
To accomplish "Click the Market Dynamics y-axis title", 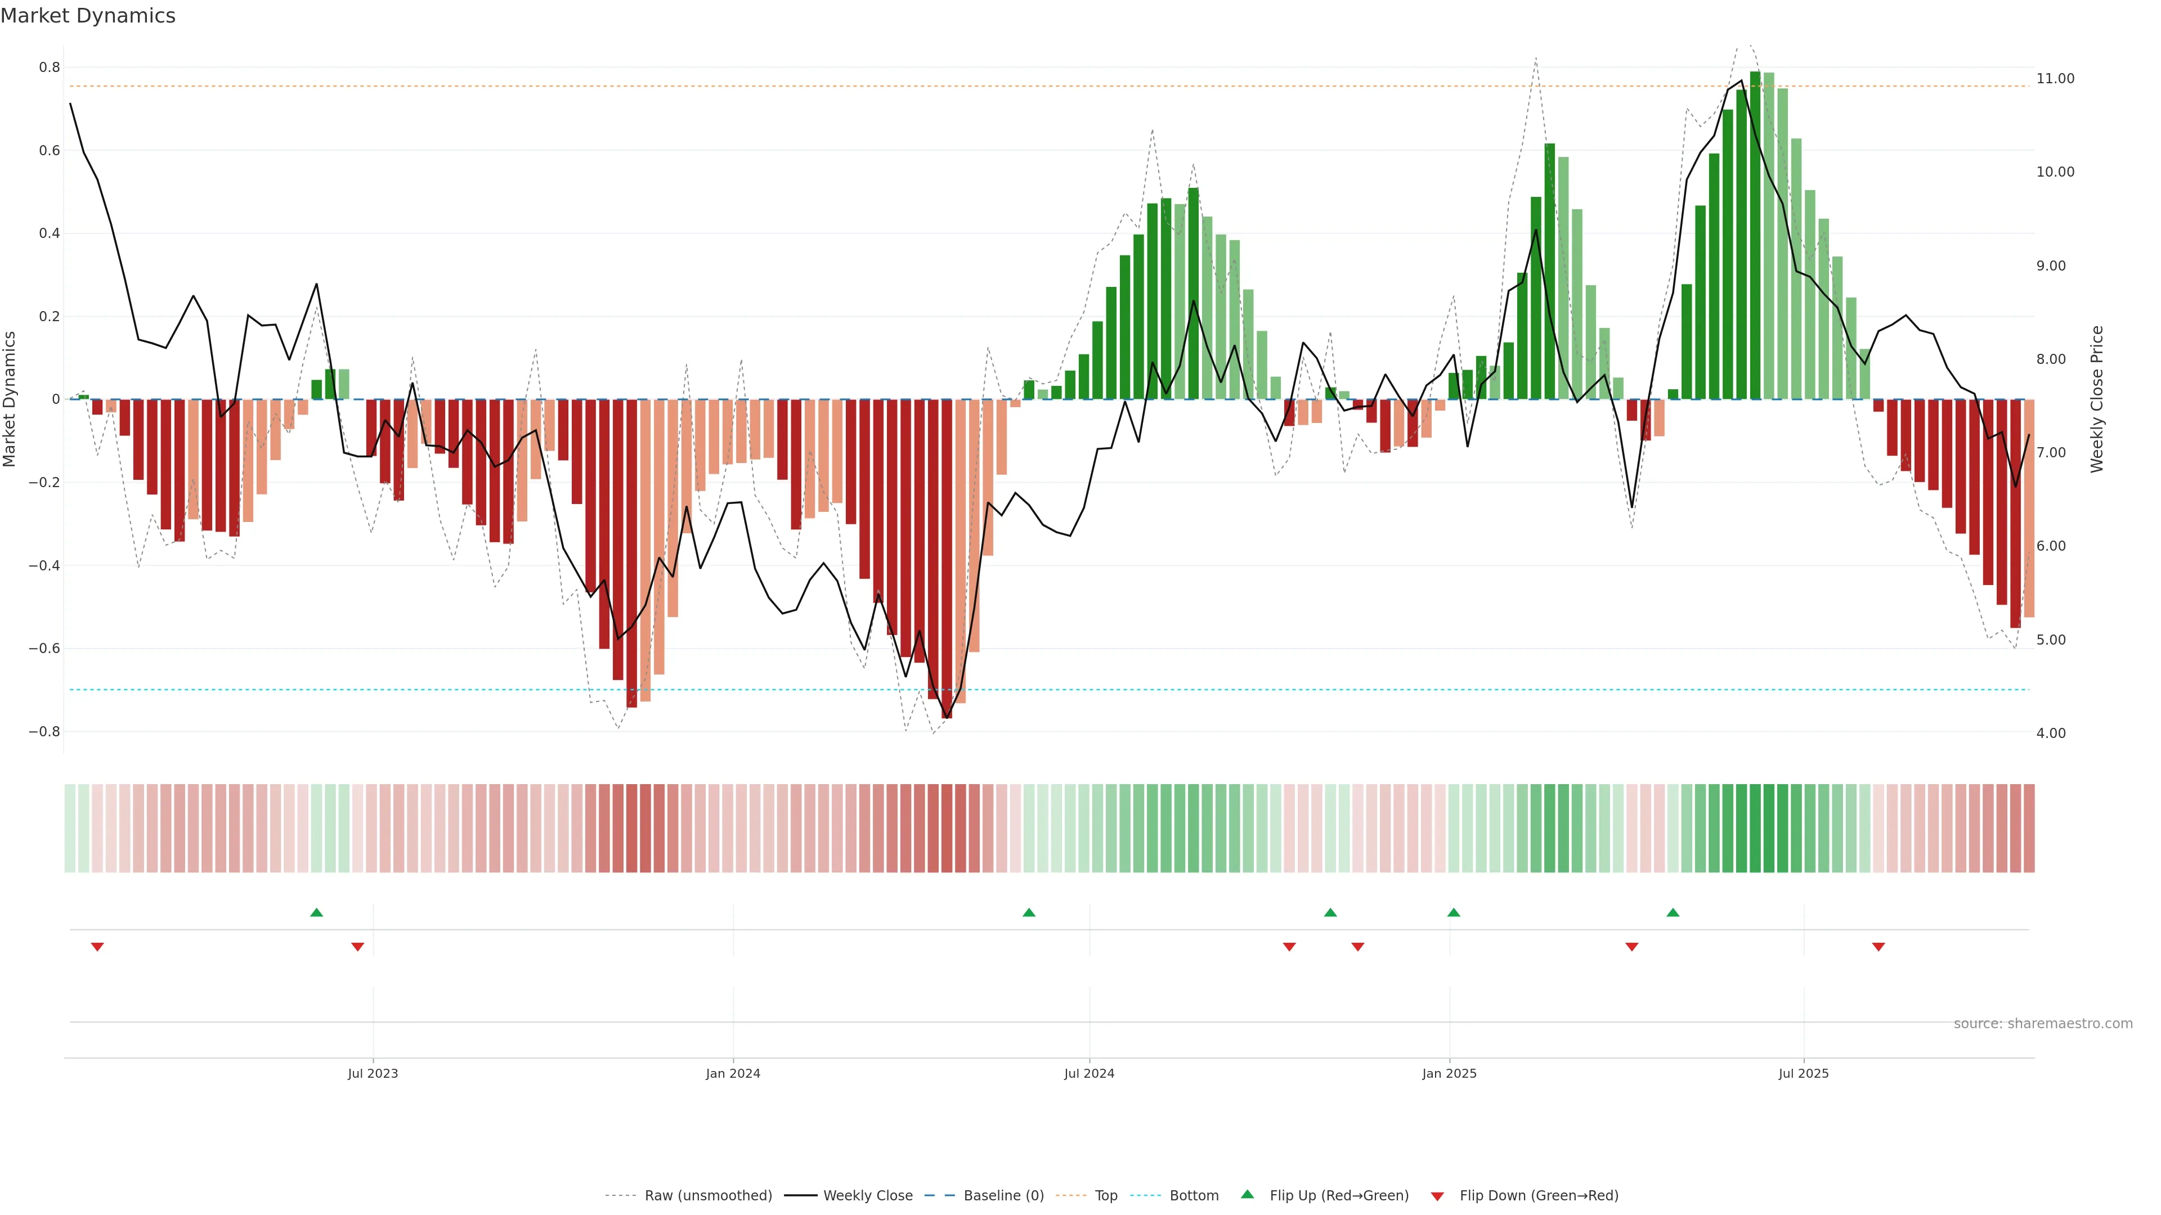I will [10, 399].
